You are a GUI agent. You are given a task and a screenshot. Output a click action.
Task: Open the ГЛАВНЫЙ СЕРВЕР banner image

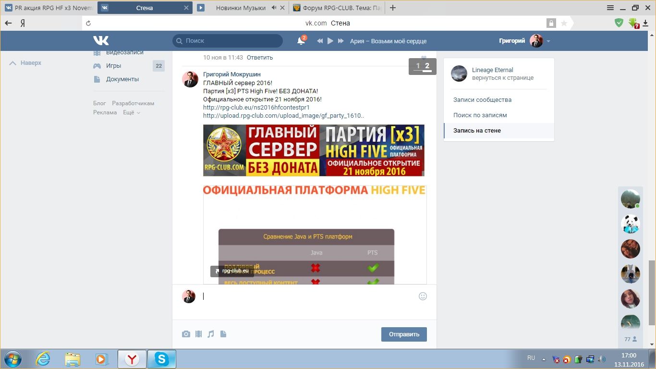pyautogui.click(x=314, y=150)
